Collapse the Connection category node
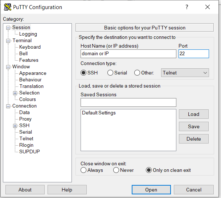Image resolution: width=221 pixels, height=198 pixels. coord(8,106)
